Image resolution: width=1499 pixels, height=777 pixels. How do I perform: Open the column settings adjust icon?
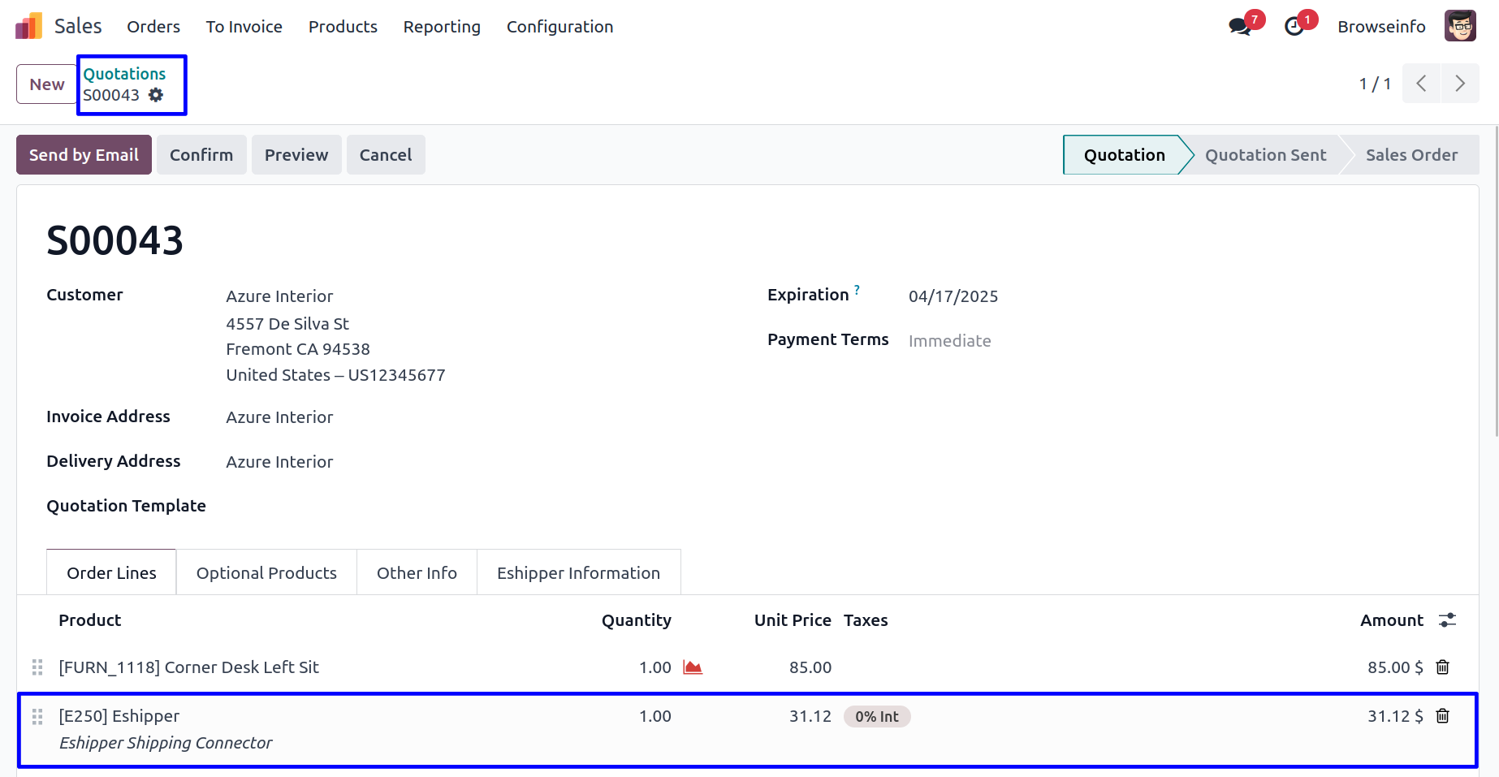coord(1447,620)
